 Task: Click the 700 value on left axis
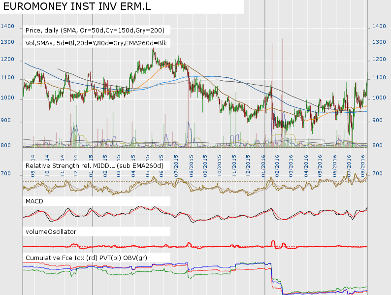(x=5, y=173)
